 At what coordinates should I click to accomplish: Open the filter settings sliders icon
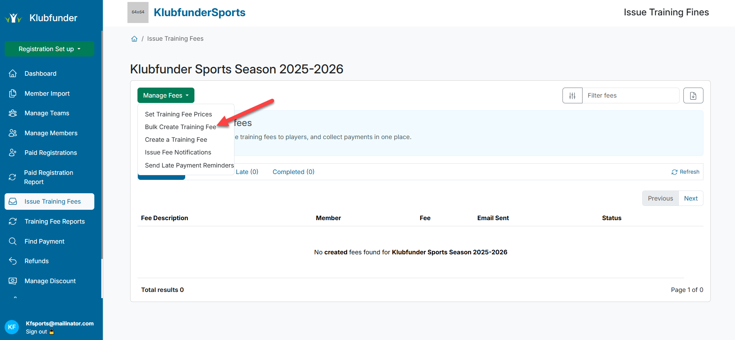(x=572, y=96)
